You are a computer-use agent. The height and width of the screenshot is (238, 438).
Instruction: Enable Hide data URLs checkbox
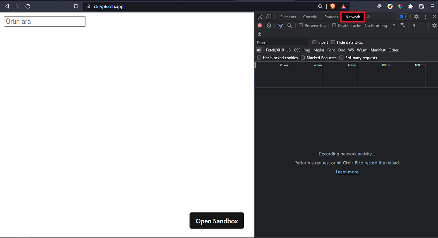pos(333,42)
